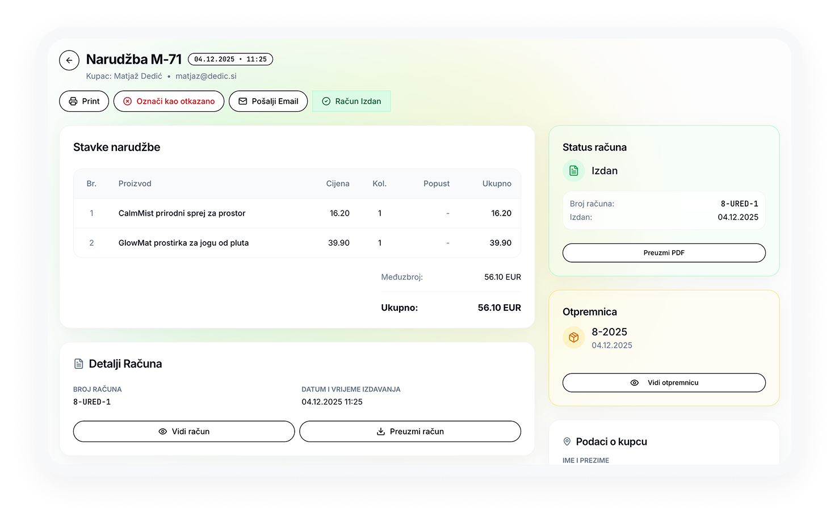Screen dimensions: 839x522
Task: Select the shipment number 8-2025
Action: [609, 332]
